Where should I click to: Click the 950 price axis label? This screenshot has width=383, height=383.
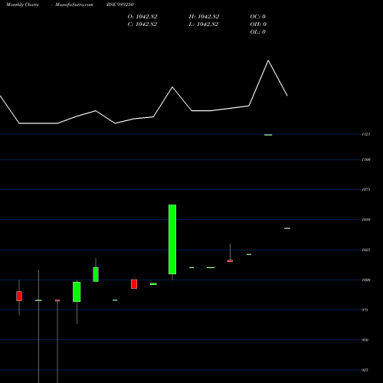pyautogui.click(x=365, y=340)
